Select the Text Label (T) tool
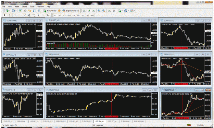Screen dimensions: 214x128 [x=43, y=15]
